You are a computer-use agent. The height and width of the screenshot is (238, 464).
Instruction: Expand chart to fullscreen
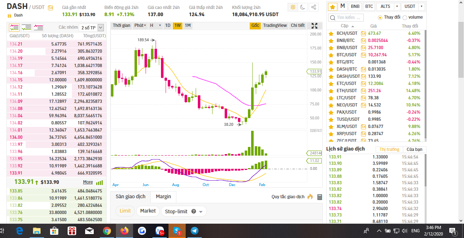314,26
